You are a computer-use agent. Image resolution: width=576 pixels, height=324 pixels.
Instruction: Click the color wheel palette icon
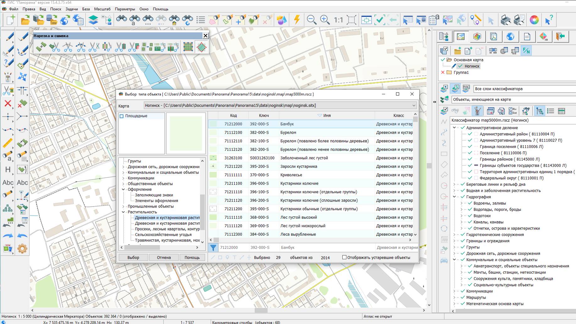pyautogui.click(x=534, y=20)
